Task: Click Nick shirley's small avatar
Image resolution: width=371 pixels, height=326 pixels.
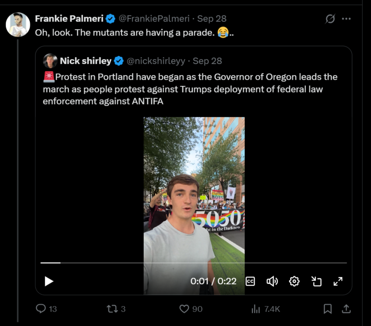Action: (x=50, y=61)
